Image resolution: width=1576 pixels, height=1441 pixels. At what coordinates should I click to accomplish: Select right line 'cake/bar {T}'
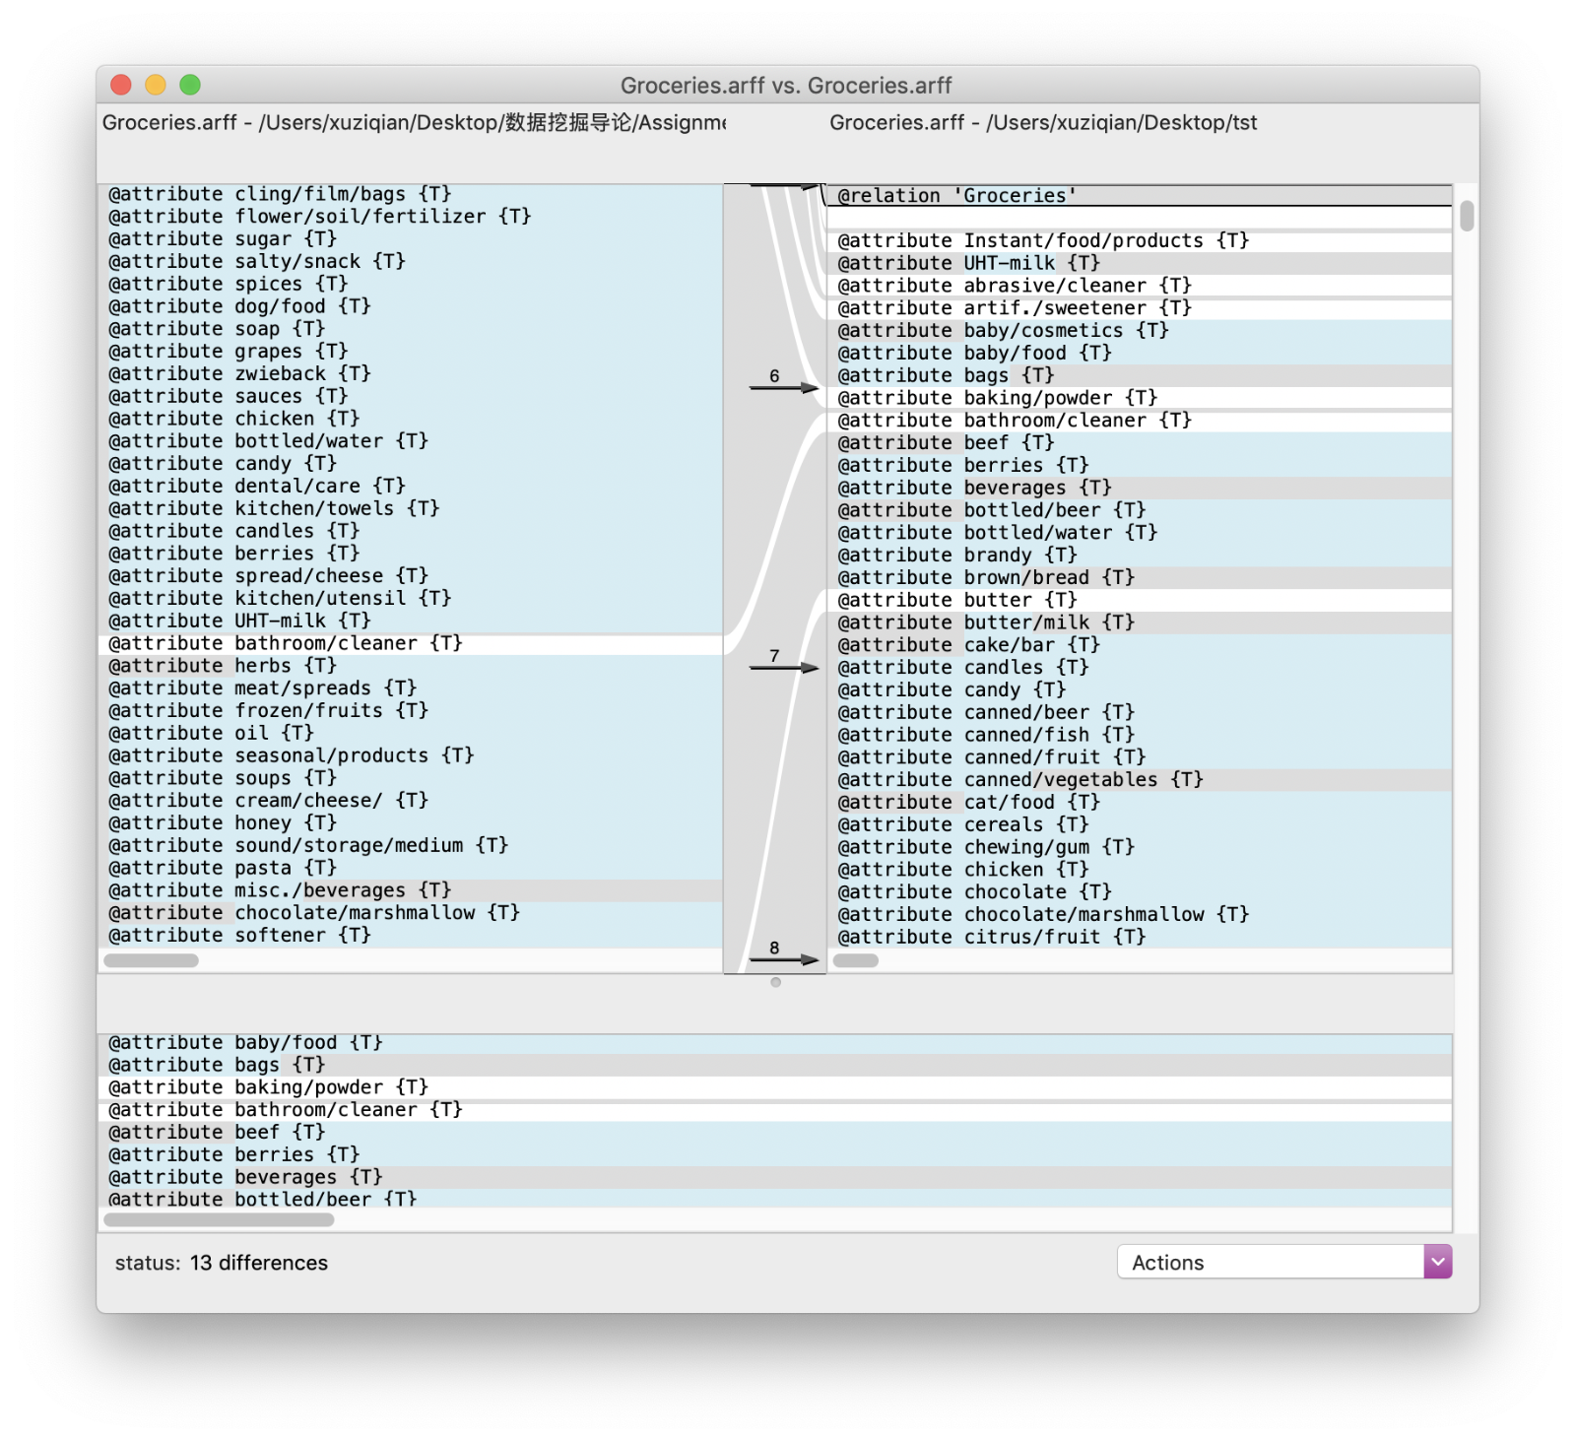tap(1140, 645)
